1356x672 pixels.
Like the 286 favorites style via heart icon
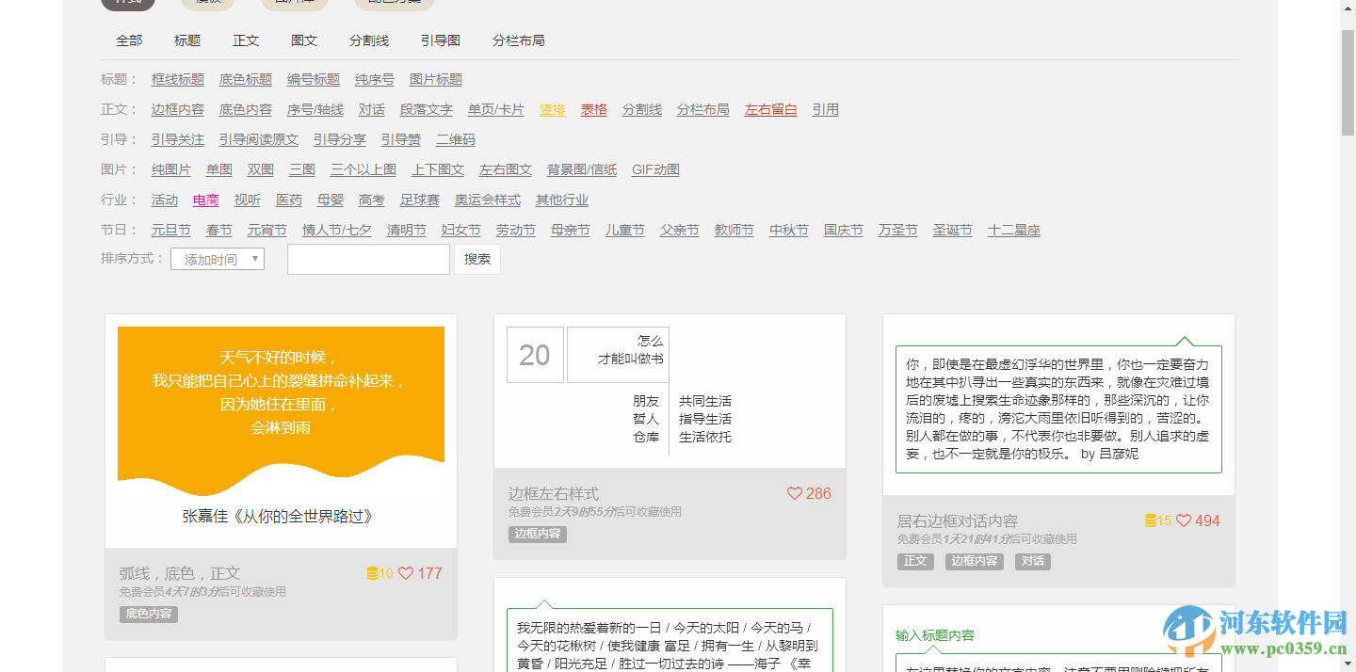point(792,493)
